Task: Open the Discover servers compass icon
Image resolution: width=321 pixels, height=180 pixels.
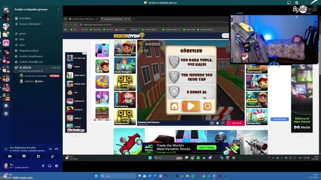Action: coord(6,113)
